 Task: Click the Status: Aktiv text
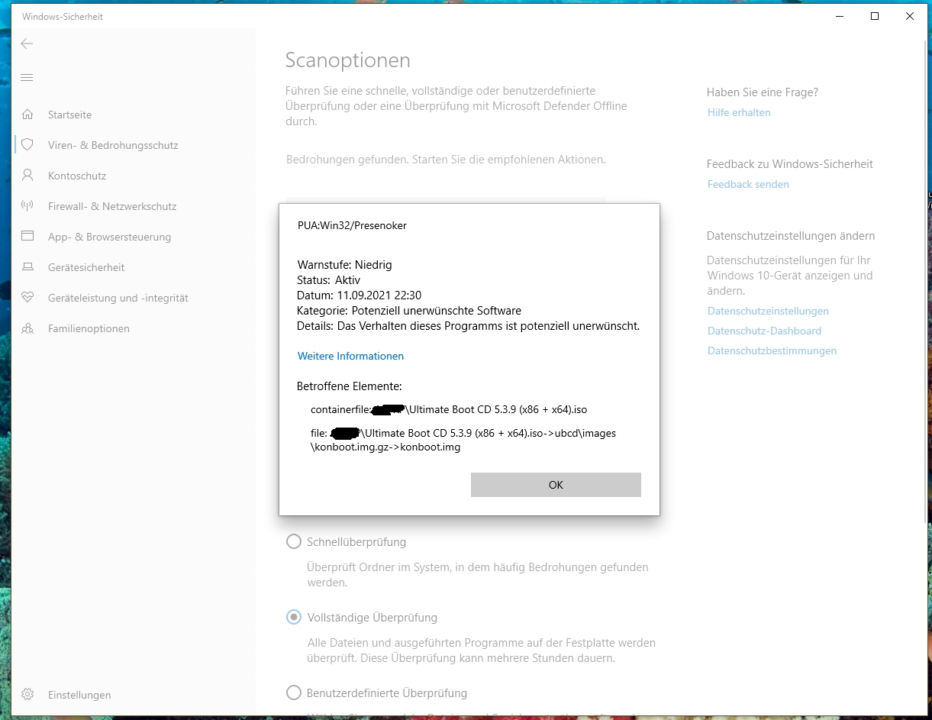coord(328,279)
